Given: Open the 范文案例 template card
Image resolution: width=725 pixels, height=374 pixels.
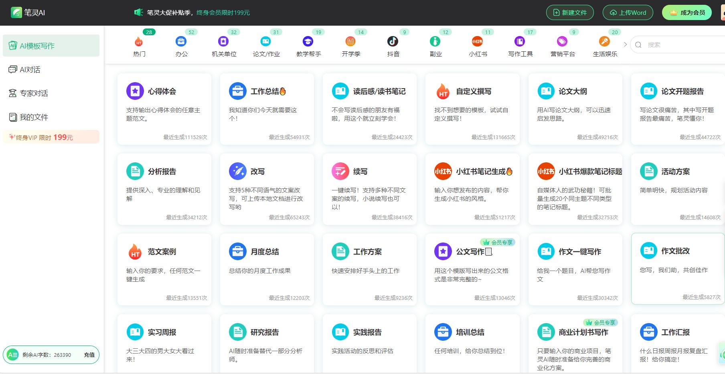Looking at the screenshot, I should [164, 269].
